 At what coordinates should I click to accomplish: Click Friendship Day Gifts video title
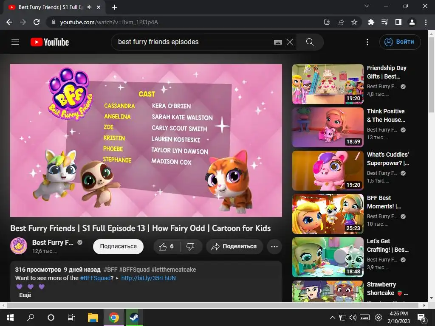pyautogui.click(x=387, y=72)
